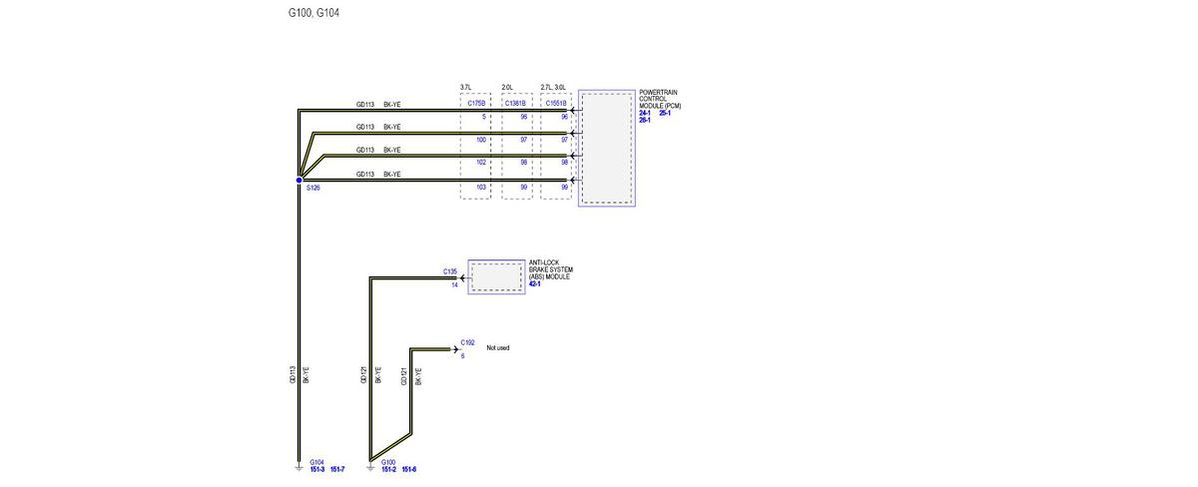Select connector label C175B
Image resolution: width=1198 pixels, height=487 pixels.
pyautogui.click(x=475, y=103)
